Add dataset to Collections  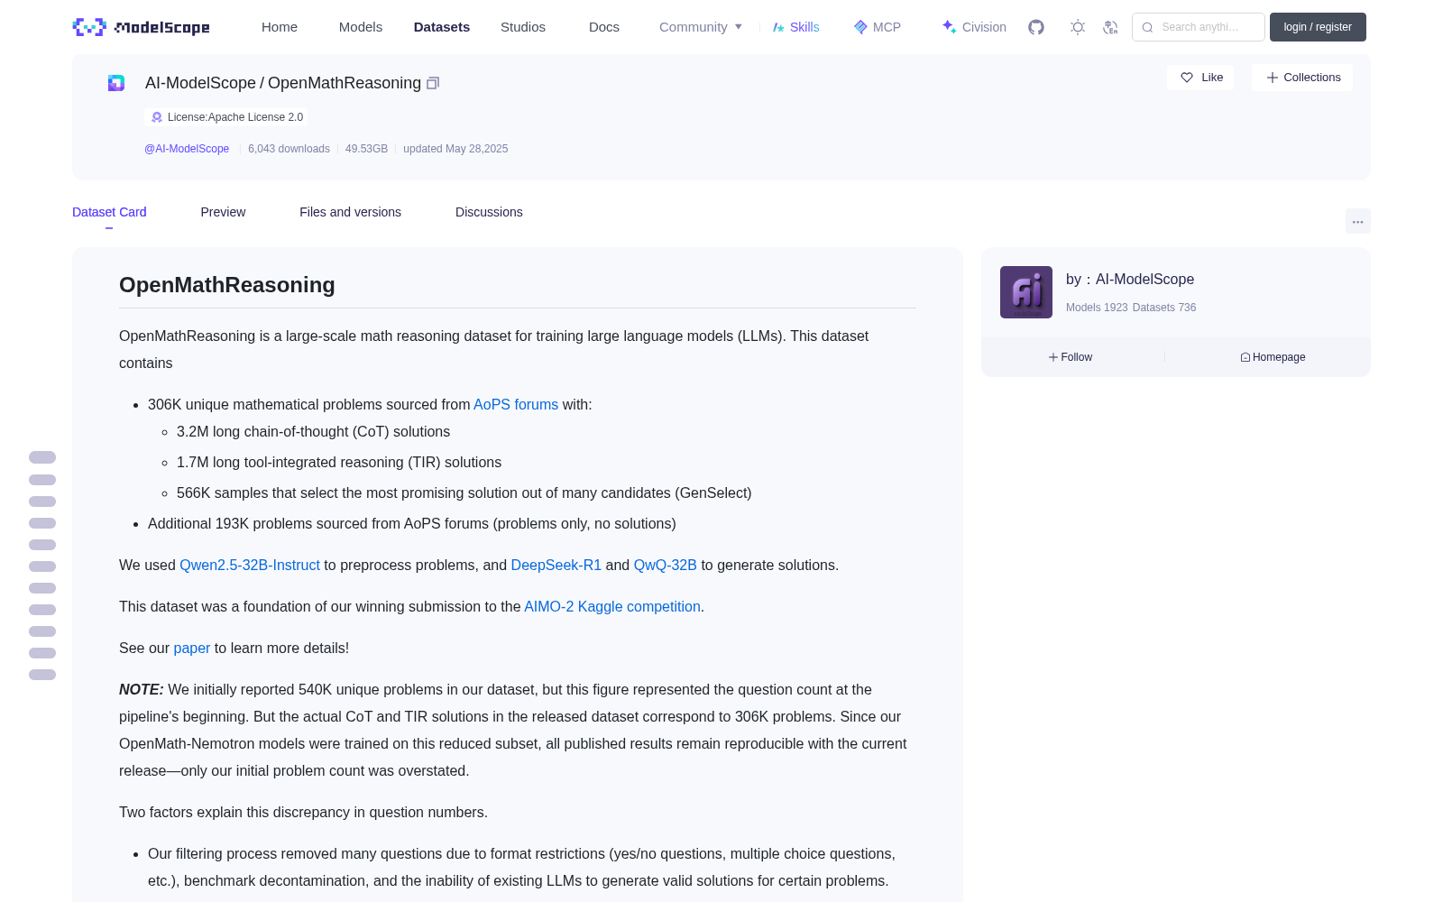1302,78
